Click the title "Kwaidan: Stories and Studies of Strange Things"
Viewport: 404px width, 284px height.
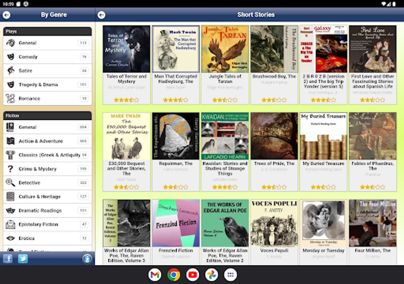click(225, 169)
